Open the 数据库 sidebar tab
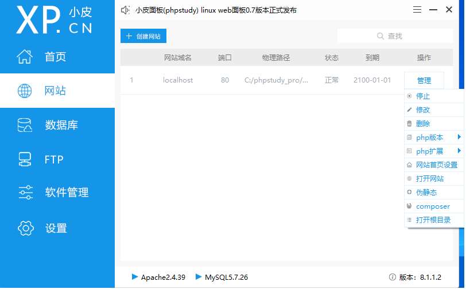Viewport: 466px width, 289px height. 57,125
